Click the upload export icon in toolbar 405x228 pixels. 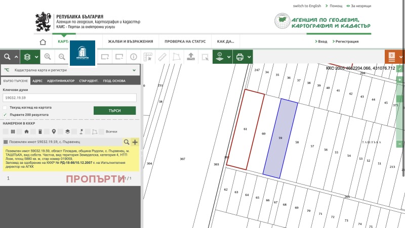(191, 57)
